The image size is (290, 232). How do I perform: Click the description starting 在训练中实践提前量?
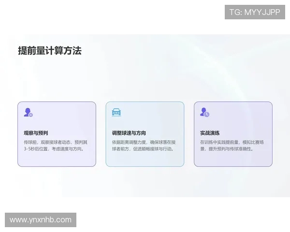(x=232, y=145)
